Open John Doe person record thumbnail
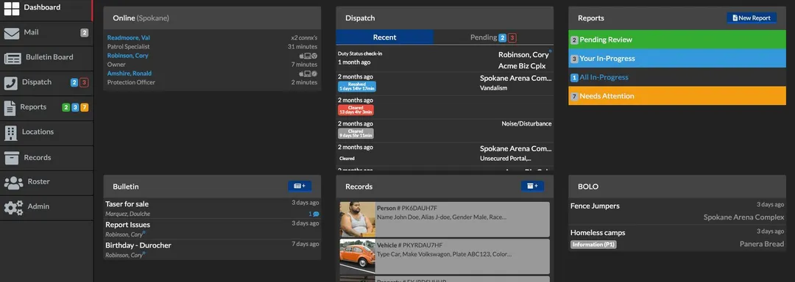 point(358,220)
